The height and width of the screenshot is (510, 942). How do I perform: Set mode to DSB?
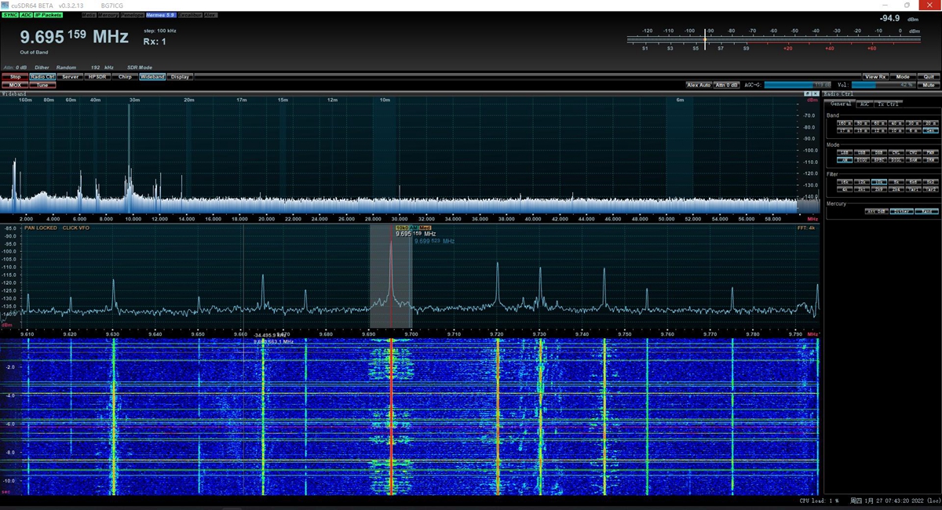coord(879,152)
